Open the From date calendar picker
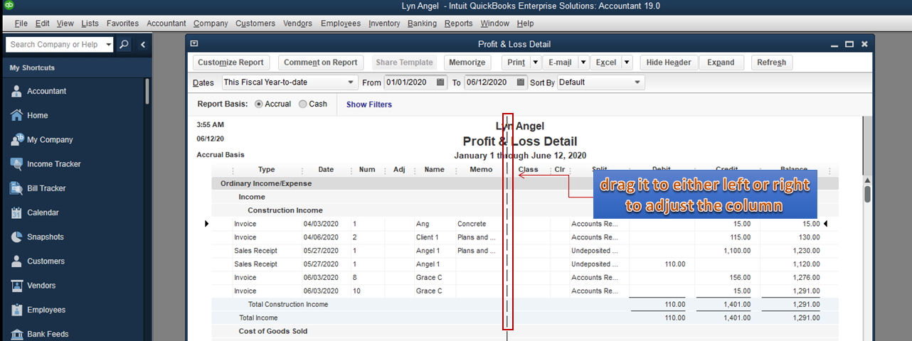 441,82
